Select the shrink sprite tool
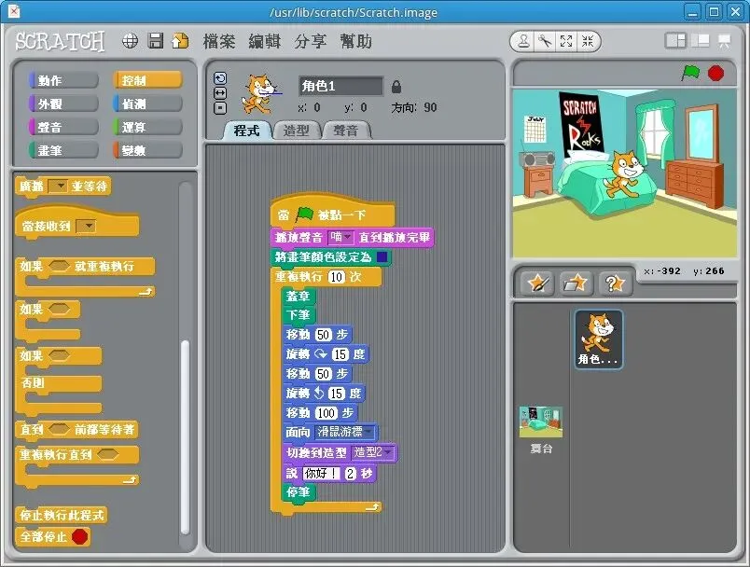 (x=588, y=42)
